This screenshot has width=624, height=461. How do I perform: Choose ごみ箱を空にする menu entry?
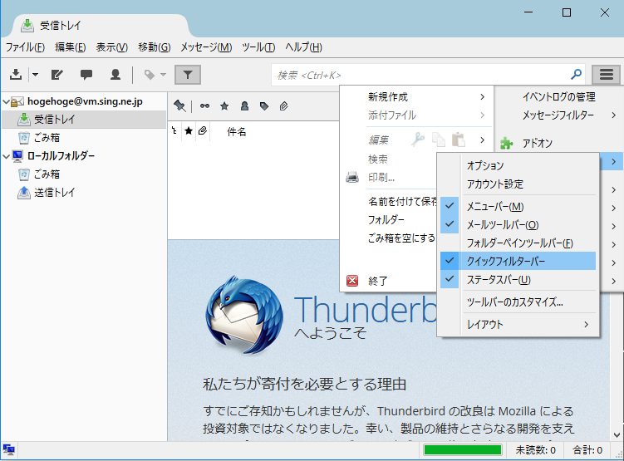401,238
